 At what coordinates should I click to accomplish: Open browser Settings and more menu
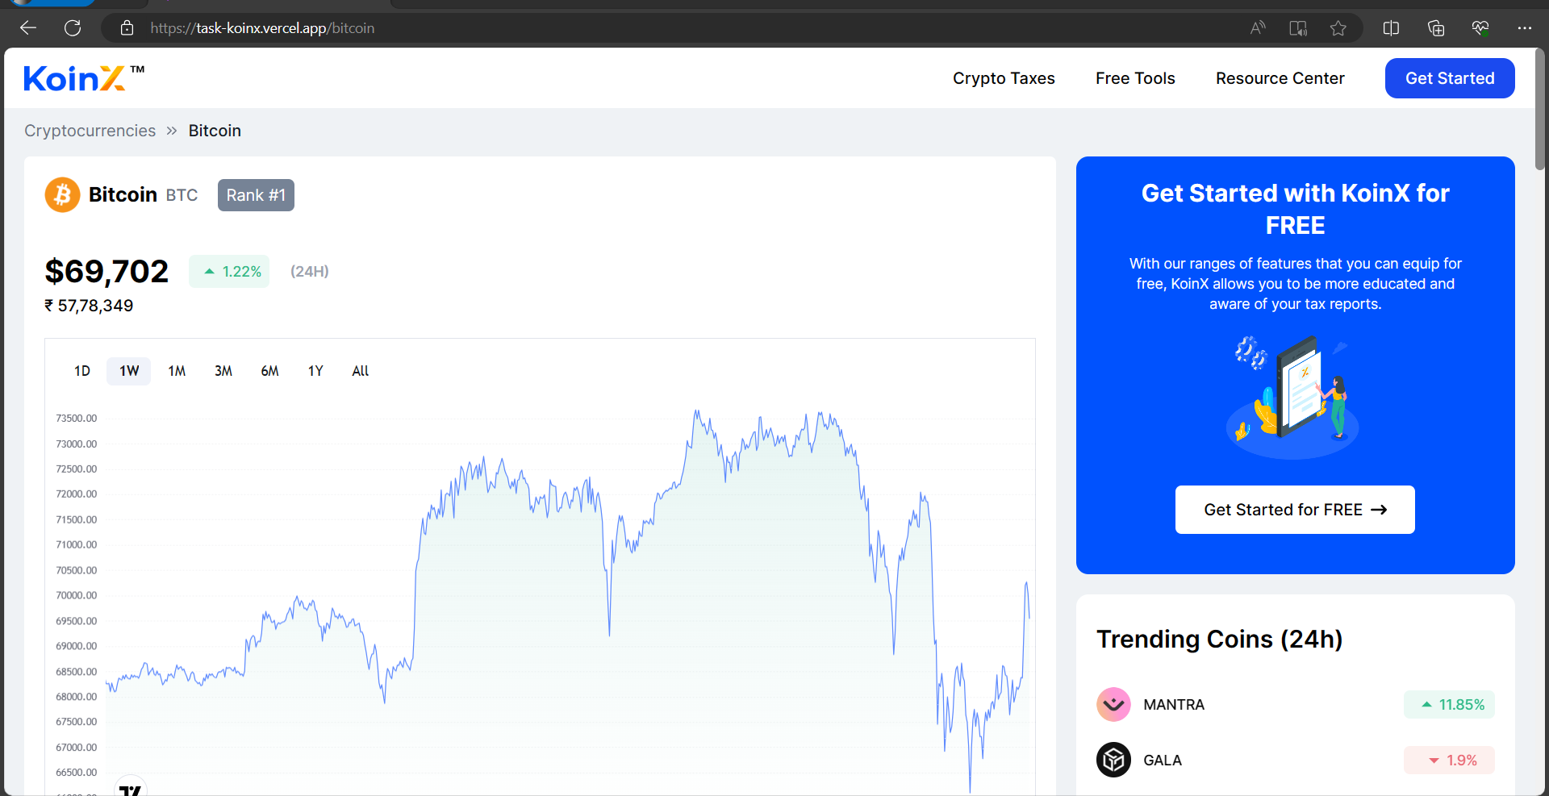click(x=1524, y=28)
